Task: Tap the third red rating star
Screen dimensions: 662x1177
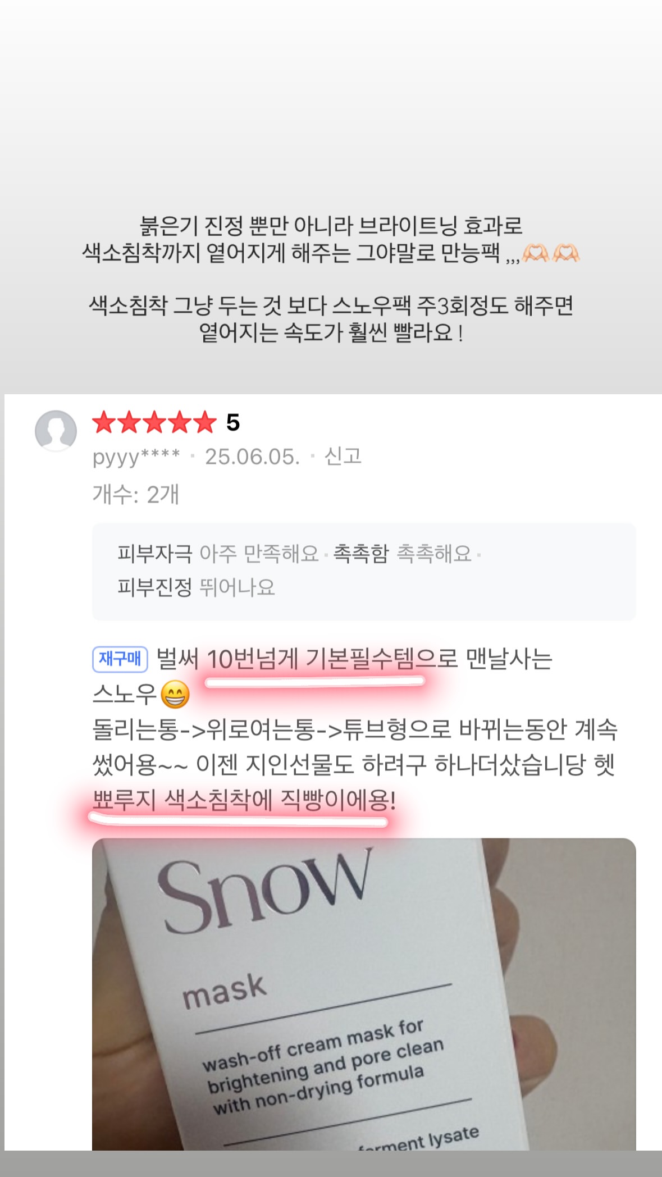Action: (154, 422)
